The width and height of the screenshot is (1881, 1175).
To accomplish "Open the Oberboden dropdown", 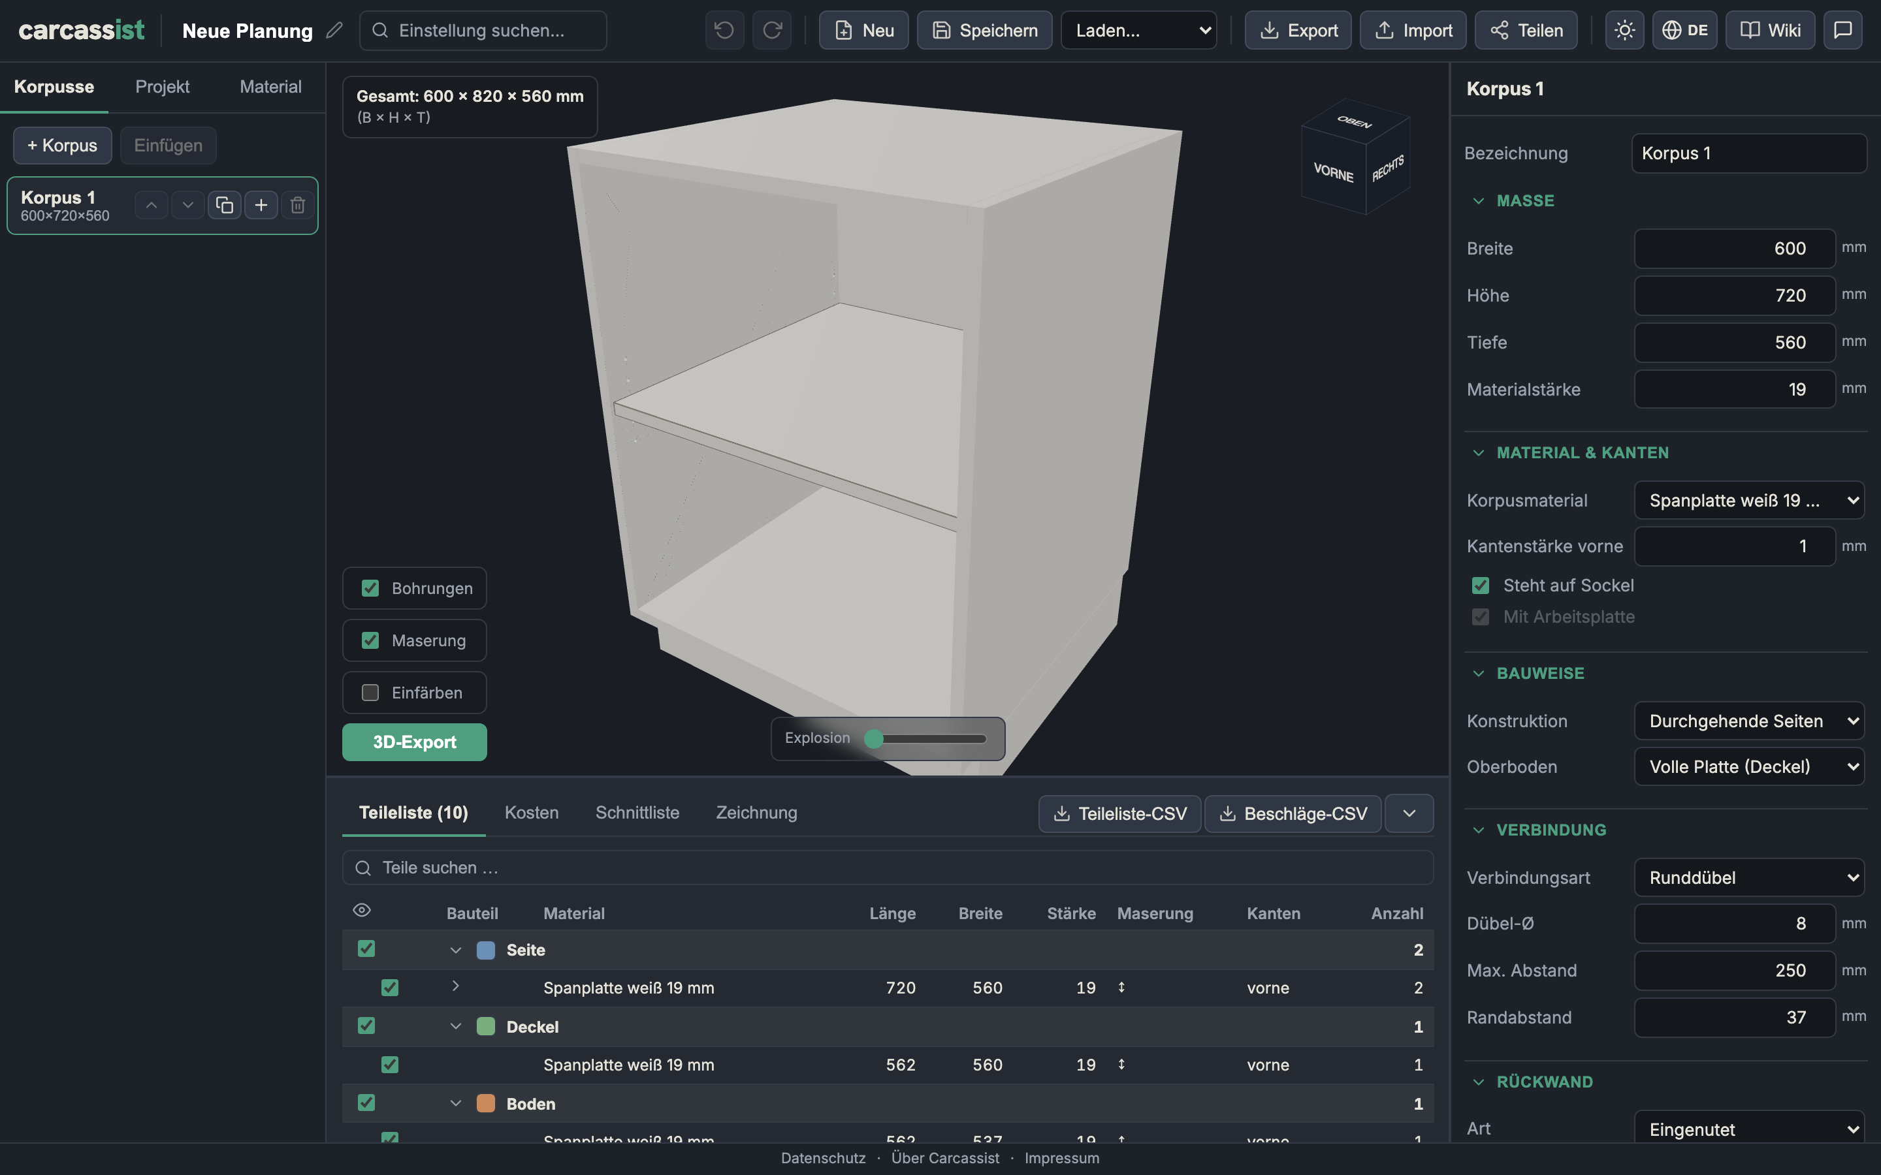I will [1749, 767].
